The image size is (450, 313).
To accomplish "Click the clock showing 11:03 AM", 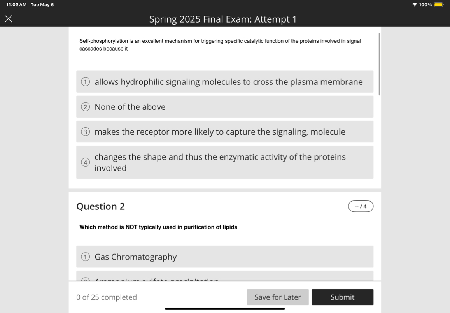I will coord(13,4).
